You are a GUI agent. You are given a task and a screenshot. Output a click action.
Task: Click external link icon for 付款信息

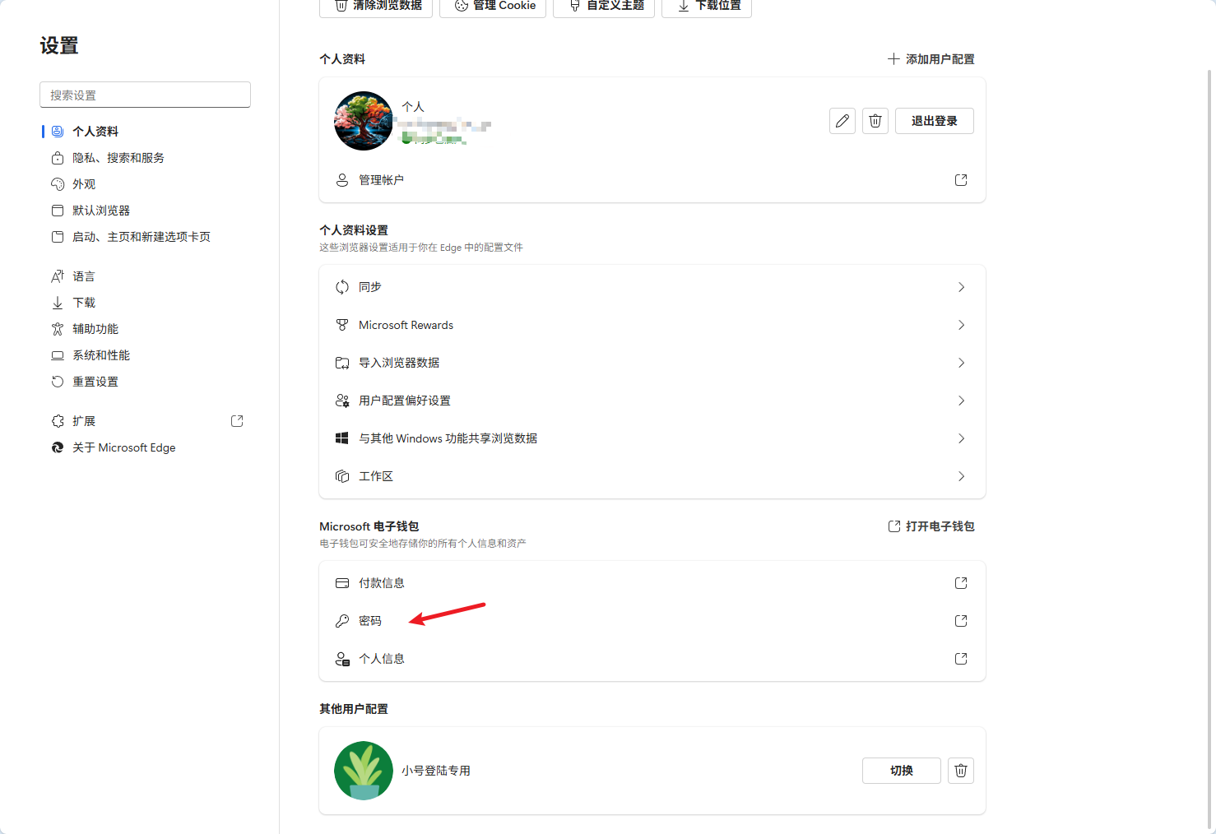960,583
